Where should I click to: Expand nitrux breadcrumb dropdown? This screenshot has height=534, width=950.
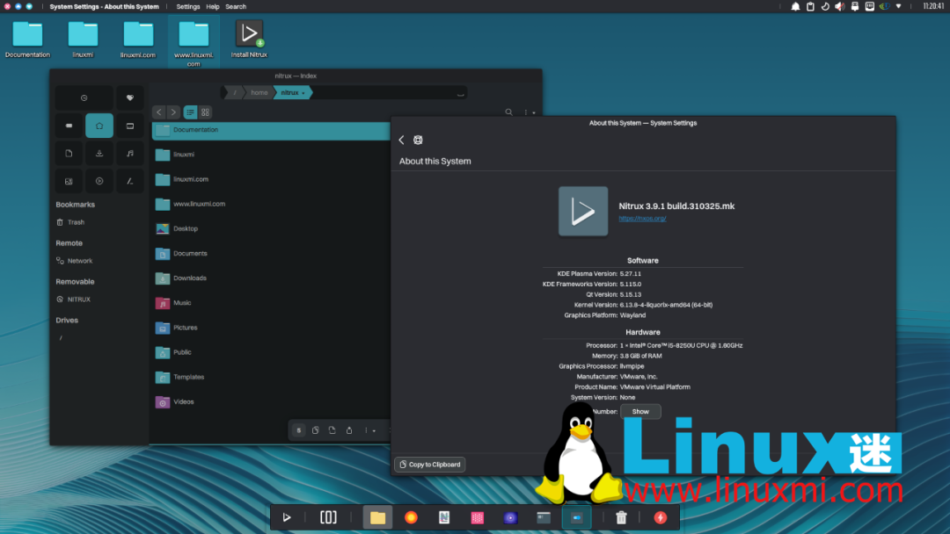point(303,93)
